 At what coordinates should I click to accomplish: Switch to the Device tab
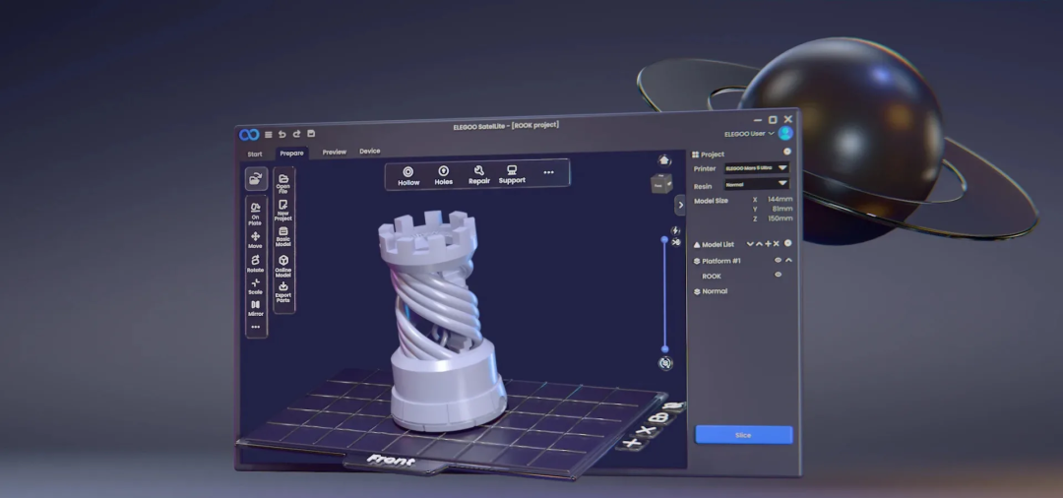[x=369, y=152]
